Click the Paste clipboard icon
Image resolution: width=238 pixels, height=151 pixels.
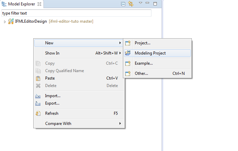[x=38, y=78]
